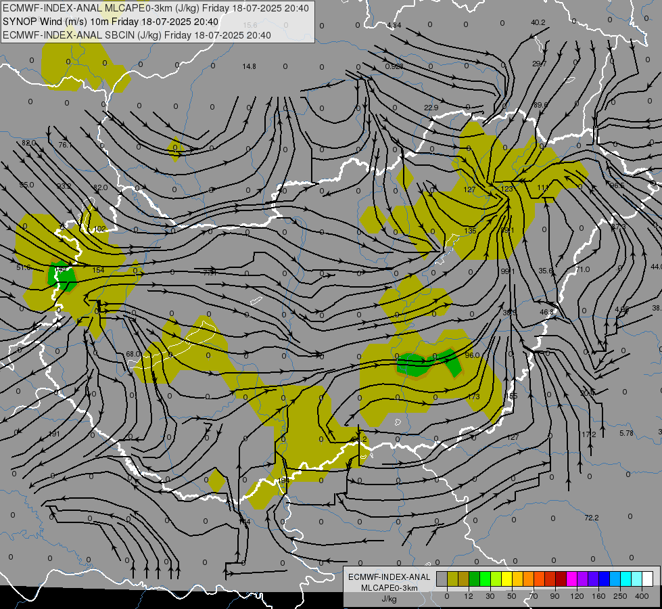
Task: Click the value 76.1 on the map
Action: coord(65,145)
